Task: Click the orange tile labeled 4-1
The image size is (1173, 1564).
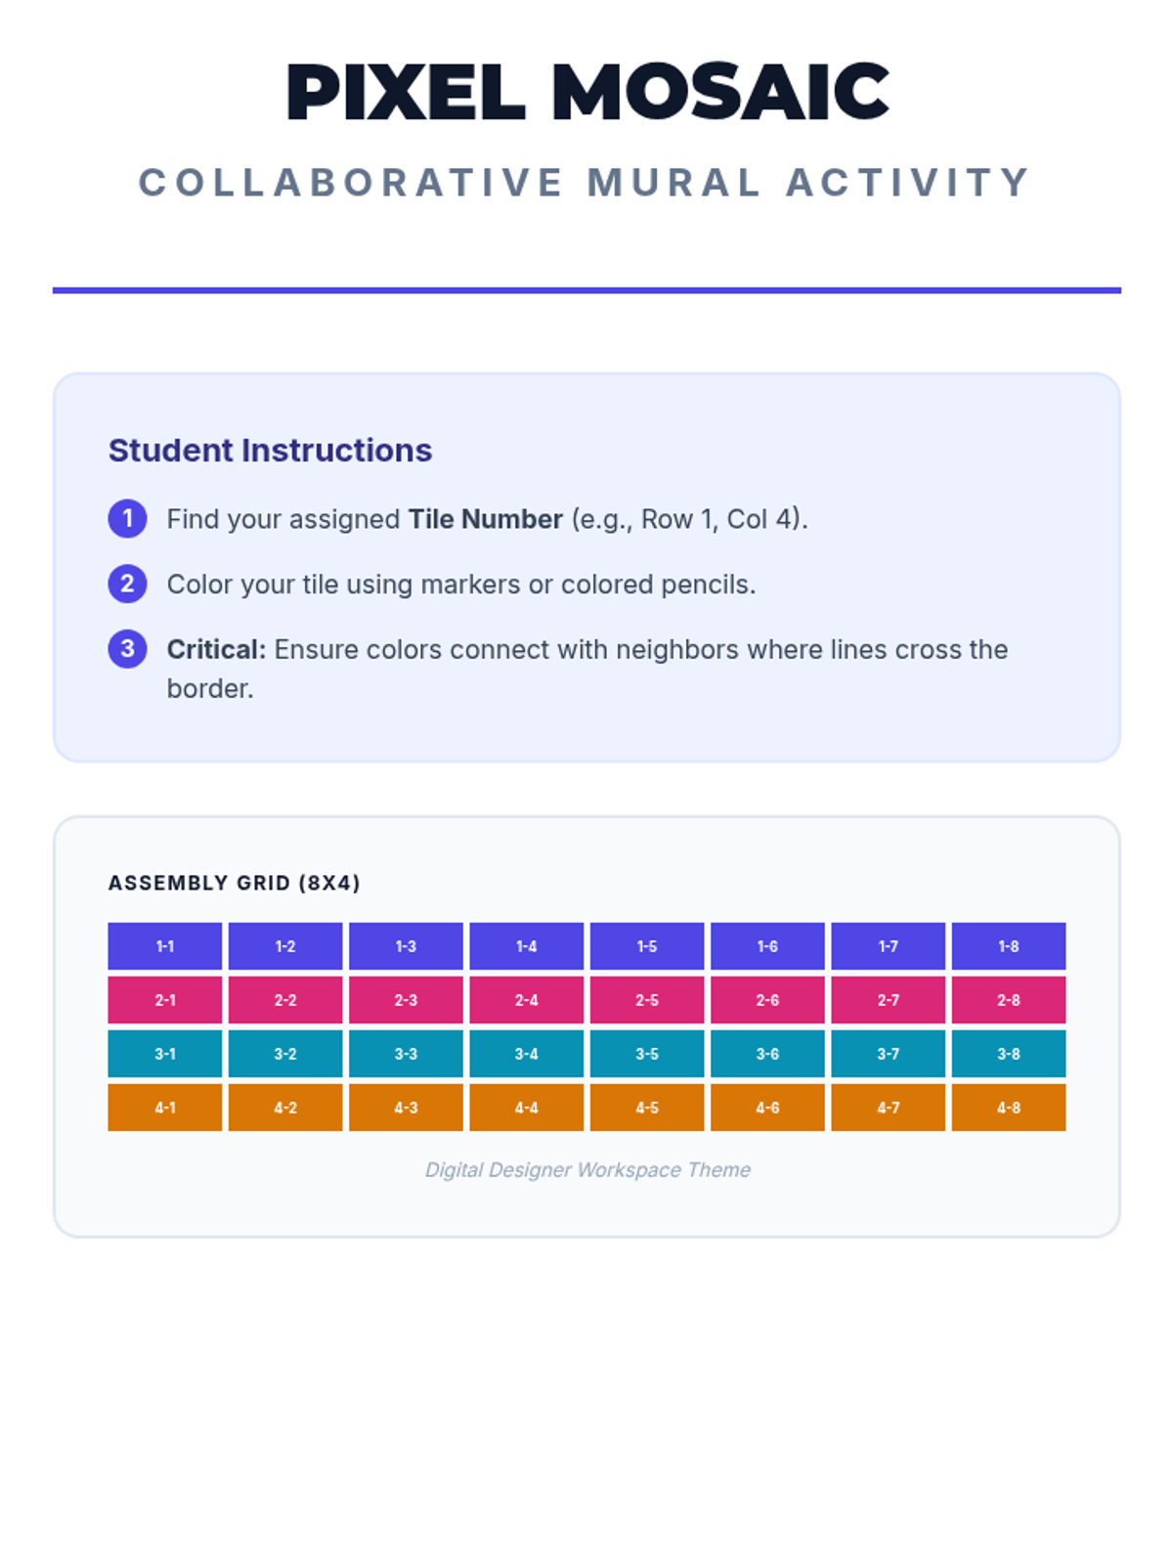Action: point(164,1108)
